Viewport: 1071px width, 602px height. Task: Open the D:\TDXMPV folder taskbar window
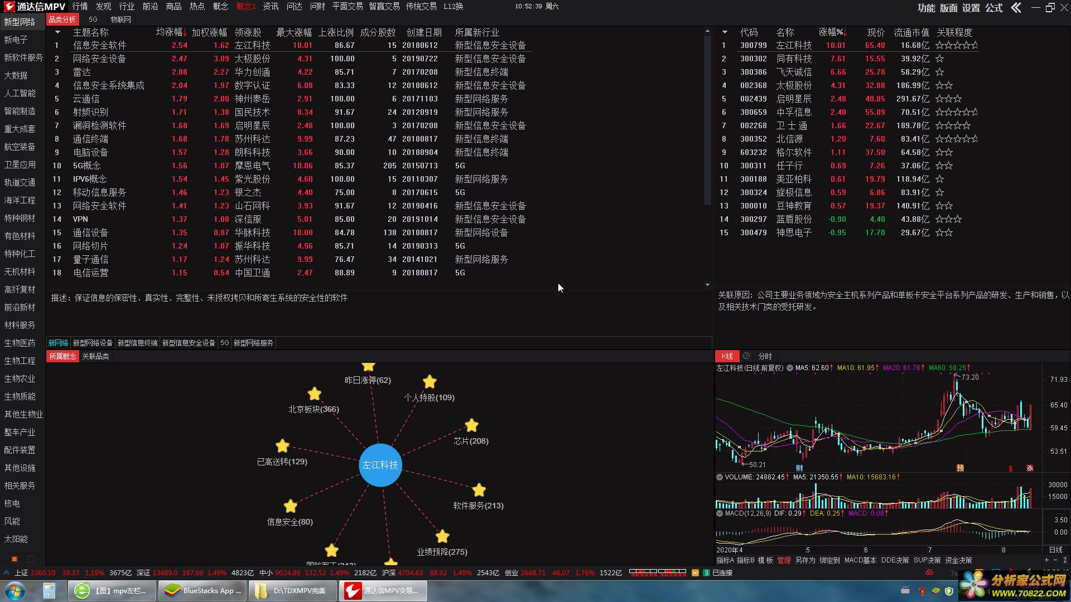click(292, 590)
